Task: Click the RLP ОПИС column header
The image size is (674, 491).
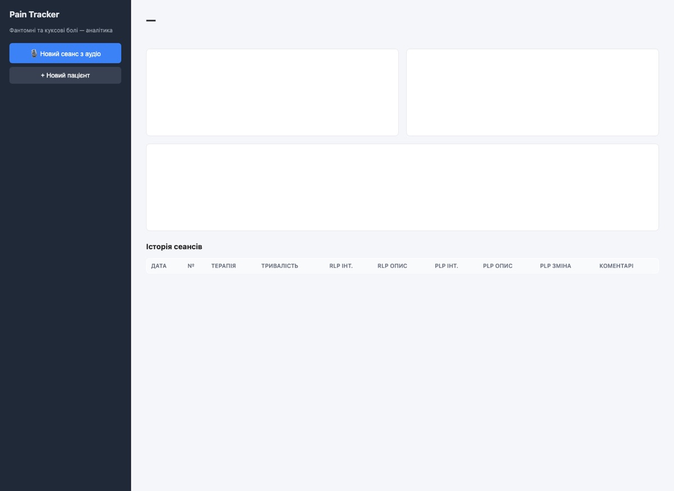Action: 392,266
